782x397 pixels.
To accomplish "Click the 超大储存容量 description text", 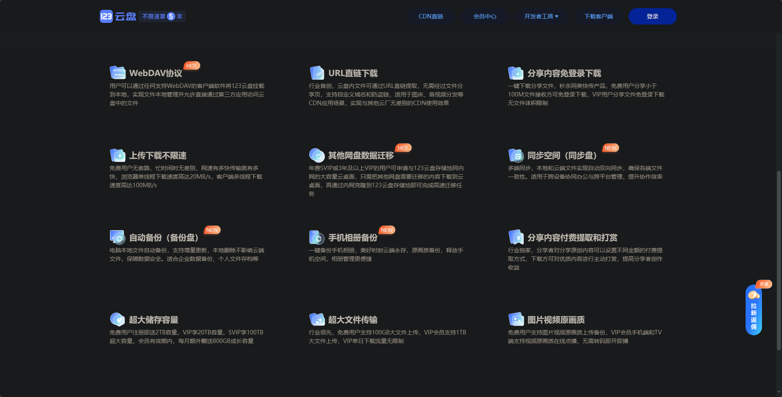I will (187, 336).
